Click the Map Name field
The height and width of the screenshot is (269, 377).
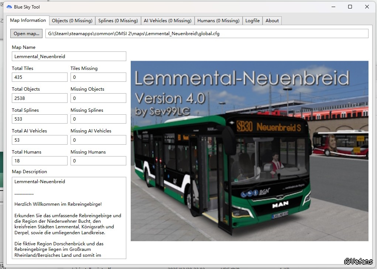69,56
